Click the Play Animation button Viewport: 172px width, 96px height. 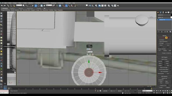coord(159,91)
